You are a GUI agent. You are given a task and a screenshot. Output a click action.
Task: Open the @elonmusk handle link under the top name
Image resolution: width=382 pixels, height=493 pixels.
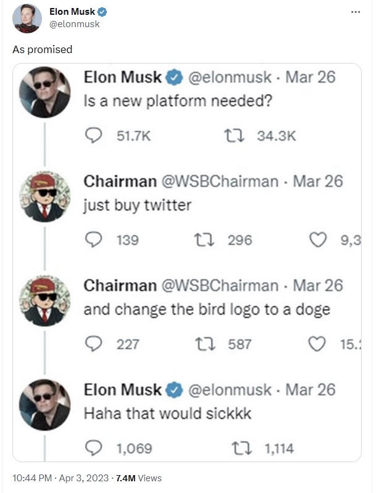[x=74, y=24]
